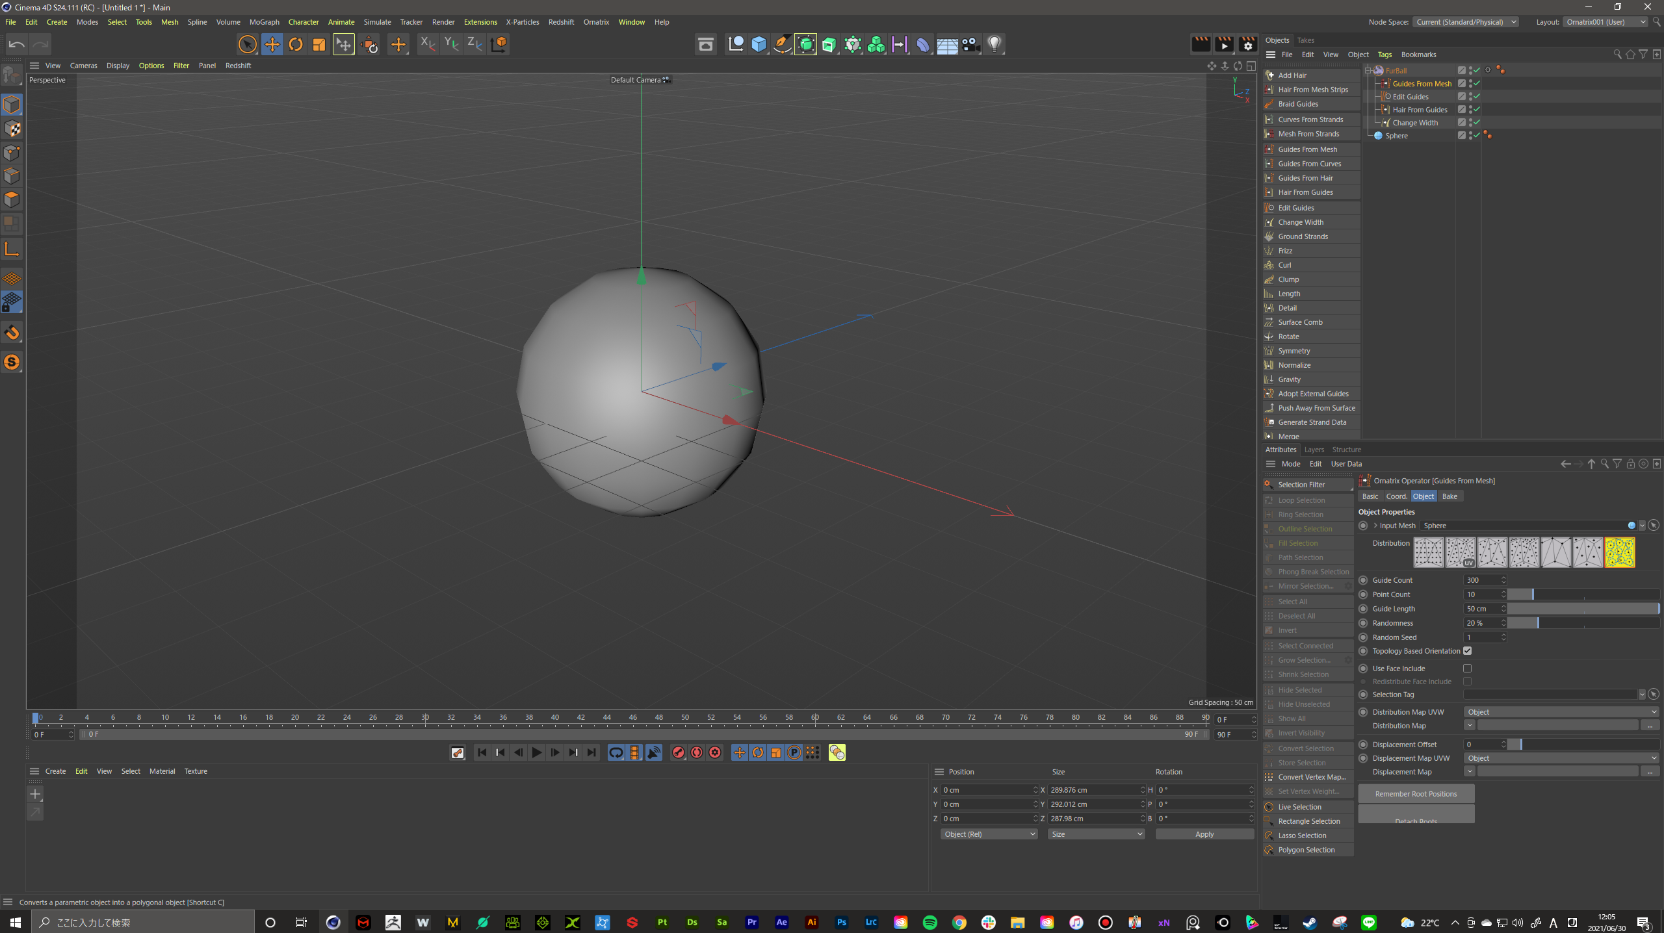Click the Undo arrow icon

17,44
